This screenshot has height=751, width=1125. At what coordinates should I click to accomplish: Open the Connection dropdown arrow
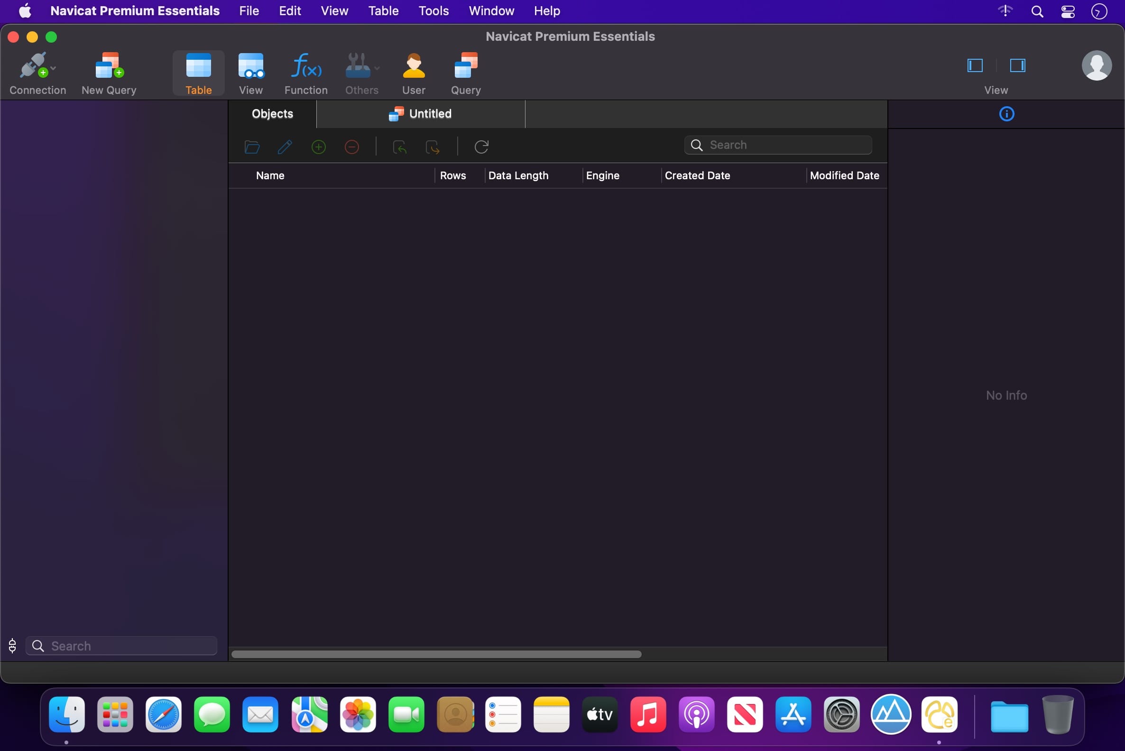click(53, 68)
